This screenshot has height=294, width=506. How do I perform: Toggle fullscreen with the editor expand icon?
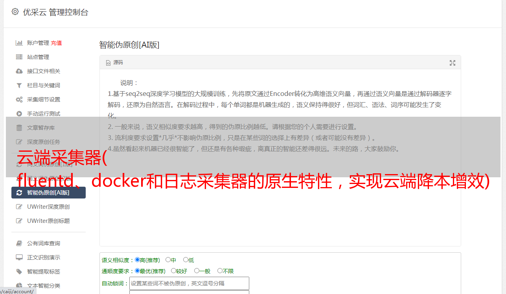click(x=453, y=63)
